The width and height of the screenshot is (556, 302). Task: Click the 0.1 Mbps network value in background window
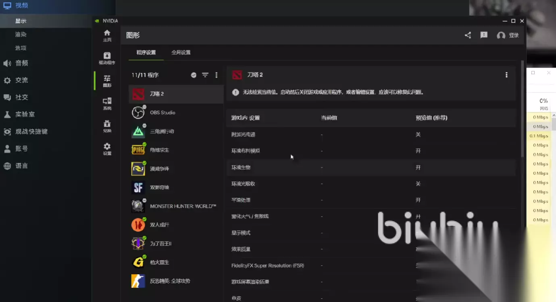pyautogui.click(x=539, y=136)
